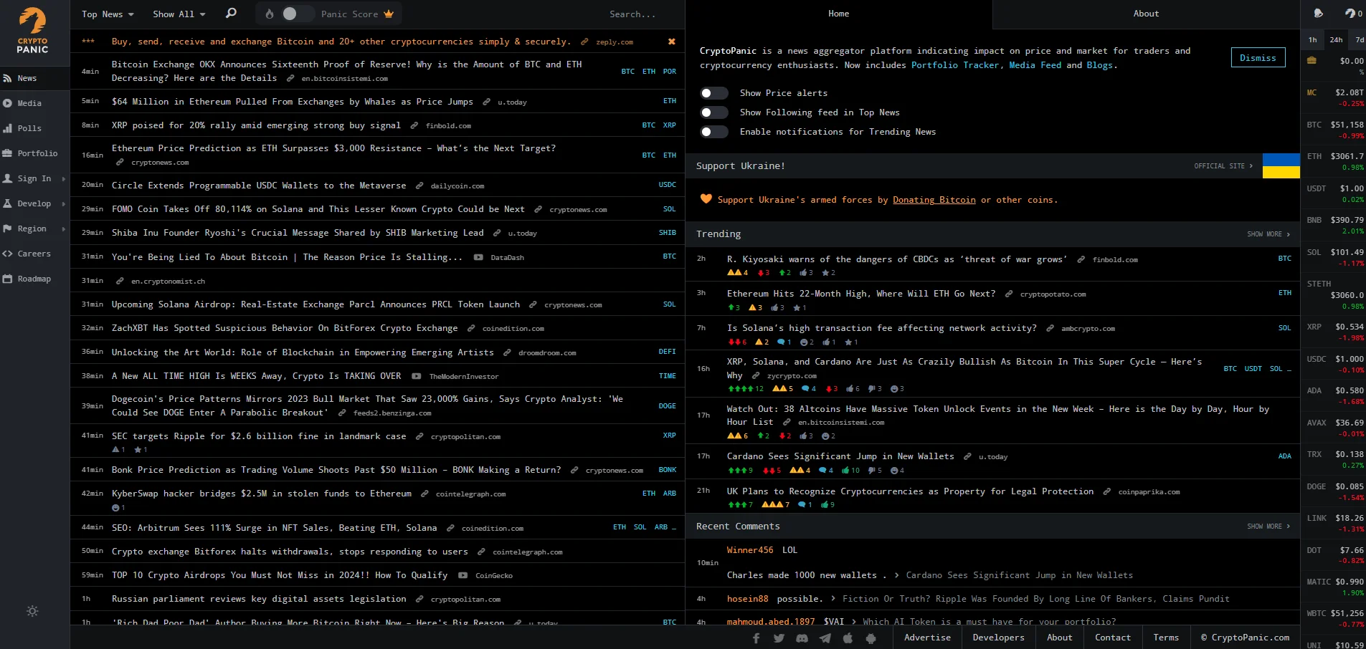
Task: Click the Apple app icon in footer
Action: pos(848,638)
